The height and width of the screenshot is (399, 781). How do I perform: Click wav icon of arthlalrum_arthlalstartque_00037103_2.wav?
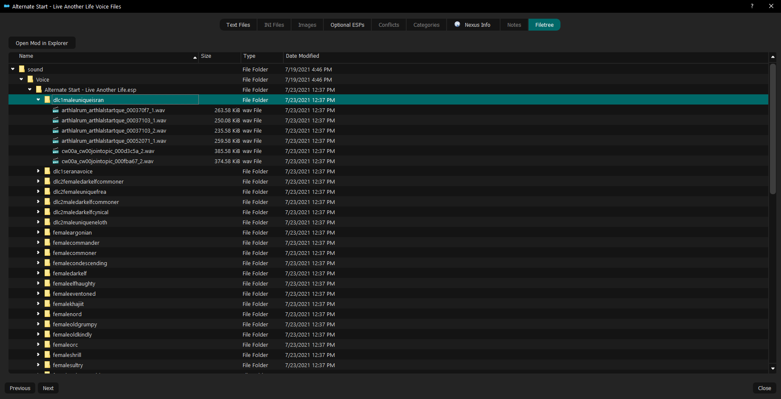(x=56, y=130)
